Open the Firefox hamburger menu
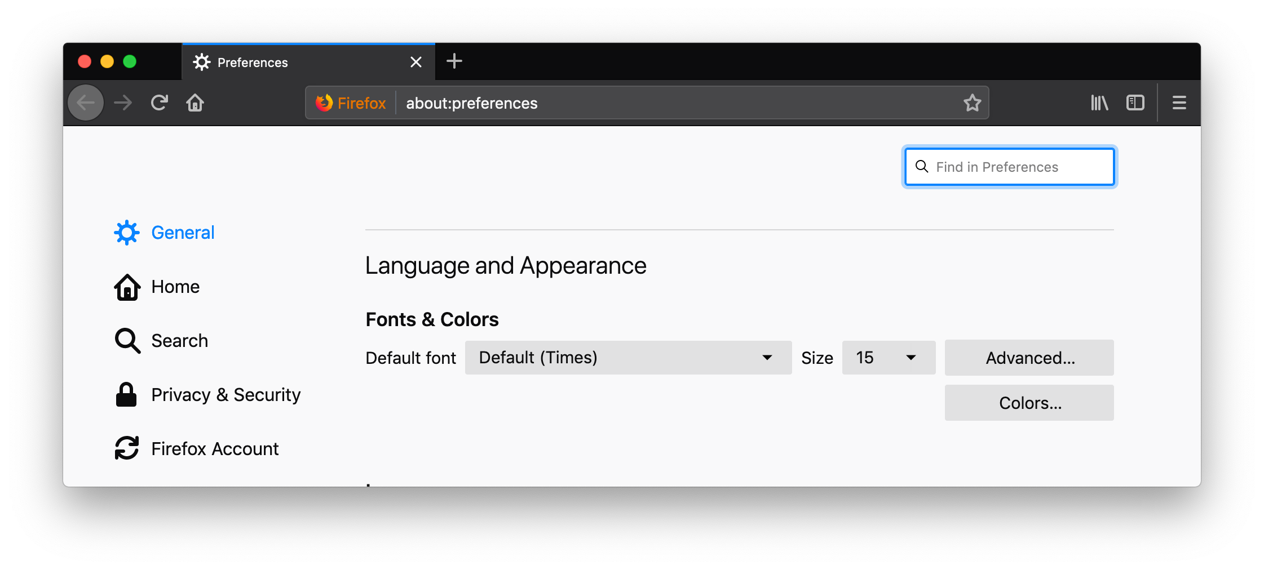This screenshot has width=1264, height=570. (x=1179, y=103)
